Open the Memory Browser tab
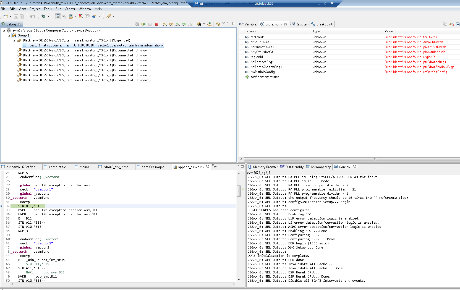460x290 pixels. tap(263, 167)
